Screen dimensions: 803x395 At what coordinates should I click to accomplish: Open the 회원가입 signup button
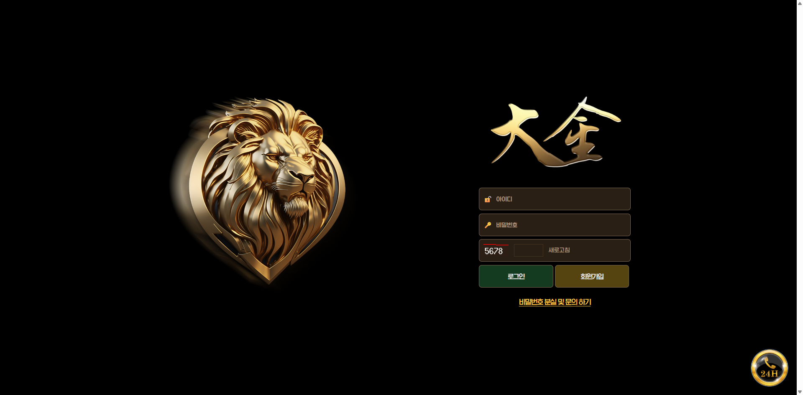pyautogui.click(x=592, y=276)
